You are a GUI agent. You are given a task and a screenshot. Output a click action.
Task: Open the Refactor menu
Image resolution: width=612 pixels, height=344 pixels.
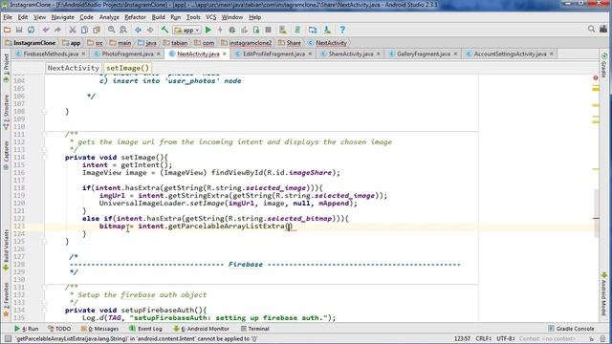tap(135, 17)
